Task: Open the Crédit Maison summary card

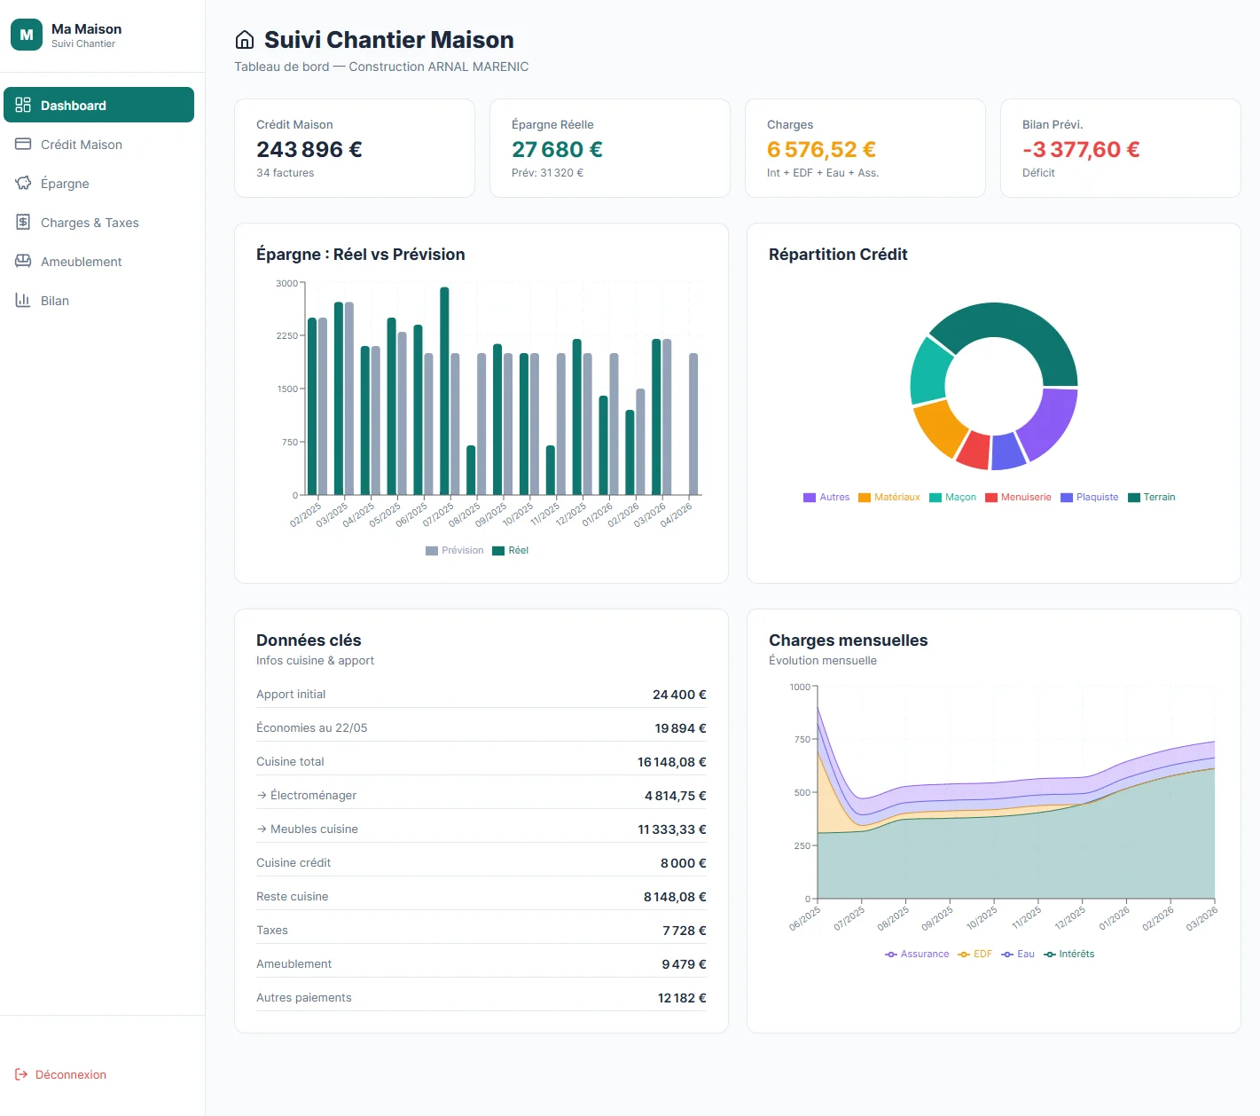Action: pyautogui.click(x=354, y=148)
